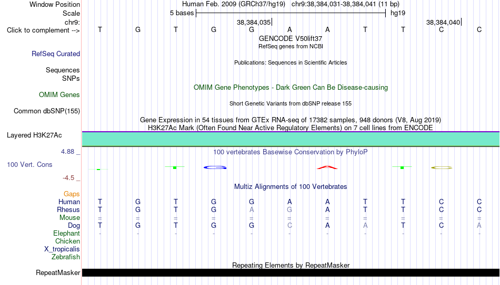Screen dimensions: 500x285
Task: Select the Elephant species label
Action: point(67,234)
